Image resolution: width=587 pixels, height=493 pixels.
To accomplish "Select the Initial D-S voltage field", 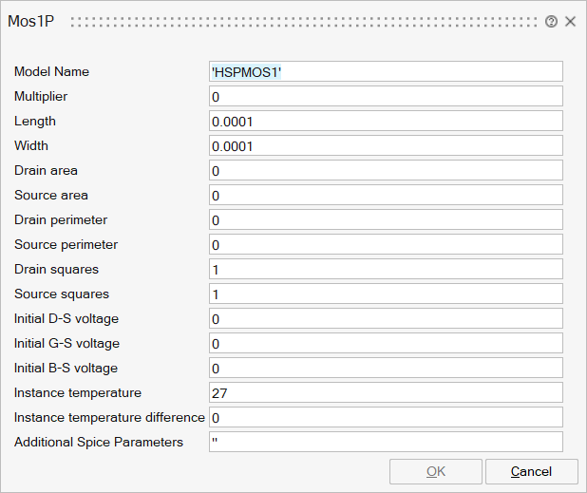I will [x=386, y=318].
